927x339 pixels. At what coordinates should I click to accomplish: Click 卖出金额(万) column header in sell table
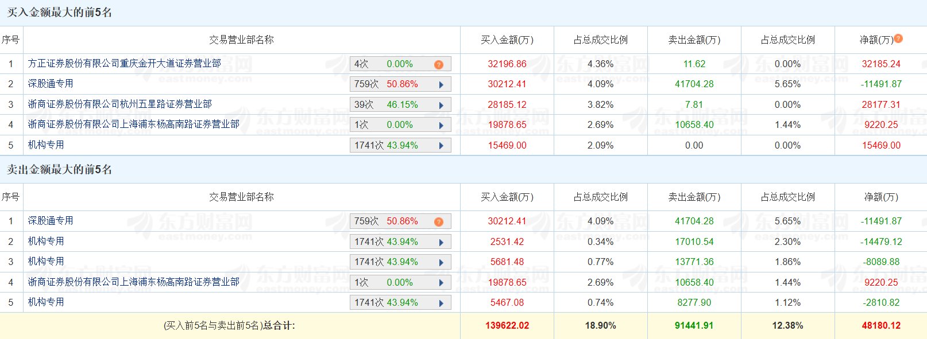(694, 197)
